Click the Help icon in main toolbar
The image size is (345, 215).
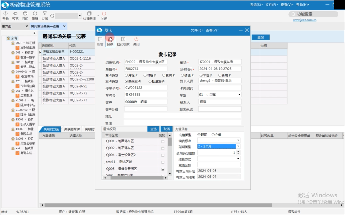[5, 14]
